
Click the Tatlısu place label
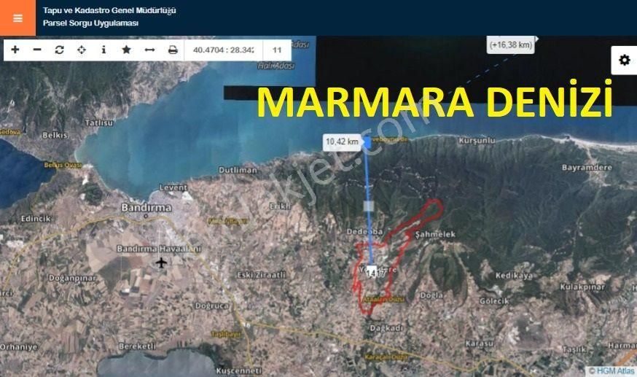pos(98,123)
